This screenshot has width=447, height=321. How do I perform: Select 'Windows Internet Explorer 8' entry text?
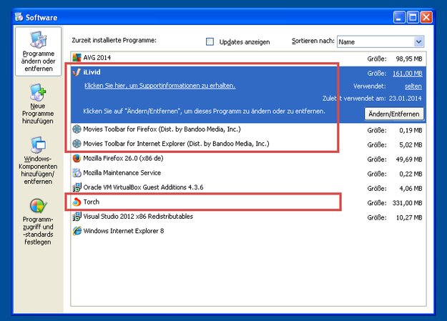pos(124,231)
